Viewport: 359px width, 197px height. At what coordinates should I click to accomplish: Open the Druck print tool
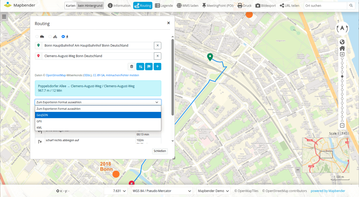244,6
